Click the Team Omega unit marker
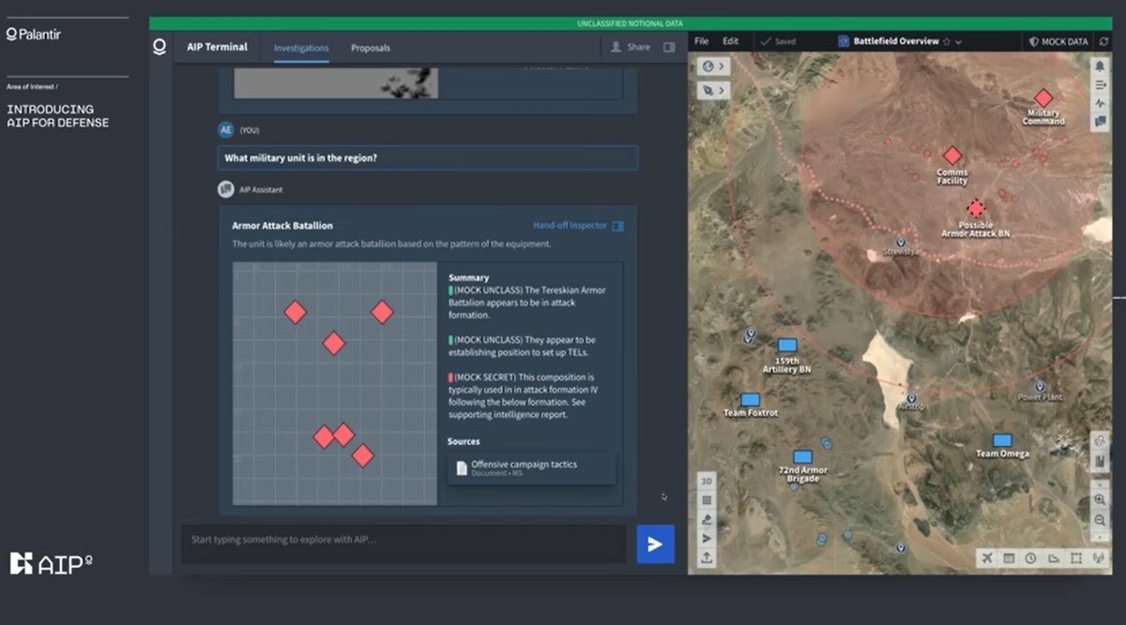1126x625 pixels. 1002,440
